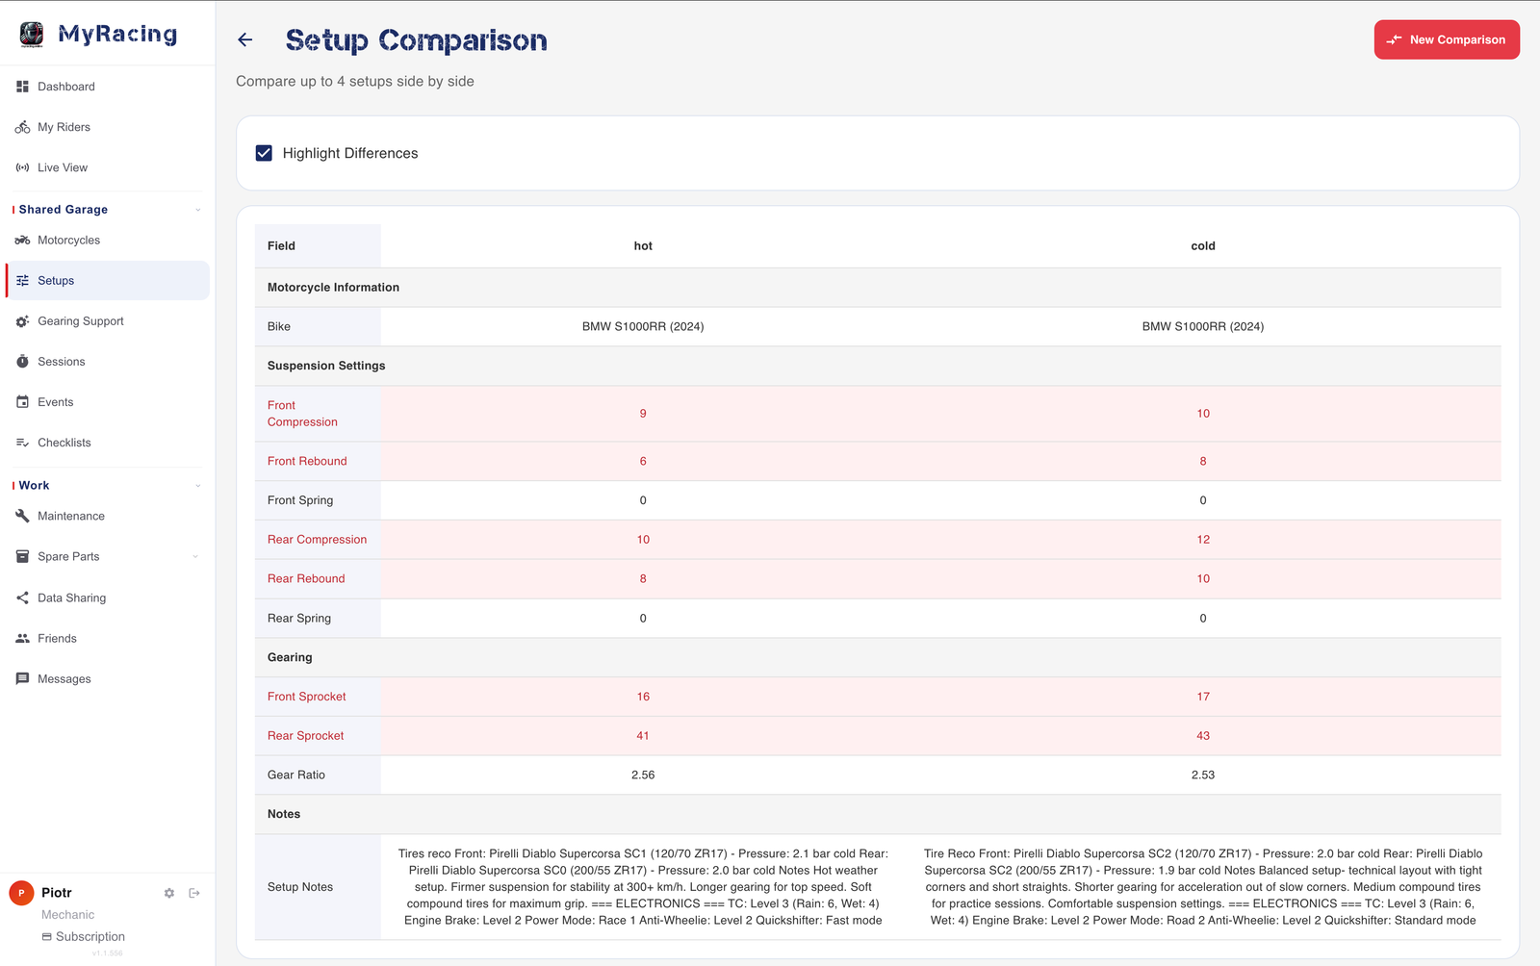Open the Gearing Support page
1540x966 pixels.
click(x=108, y=321)
